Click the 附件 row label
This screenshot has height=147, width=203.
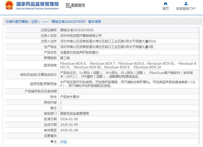53,97
